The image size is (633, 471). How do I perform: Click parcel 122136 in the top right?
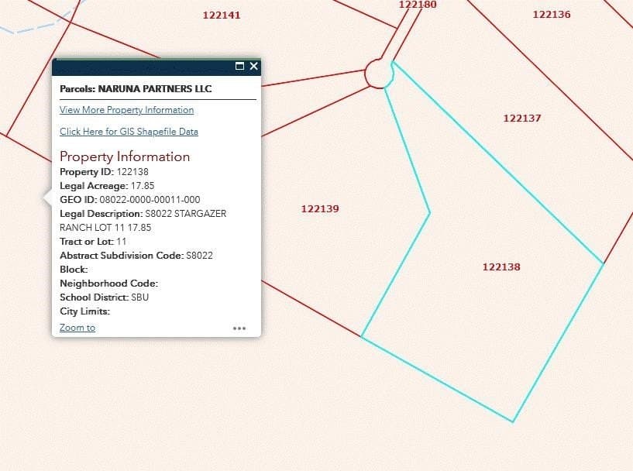coord(551,14)
